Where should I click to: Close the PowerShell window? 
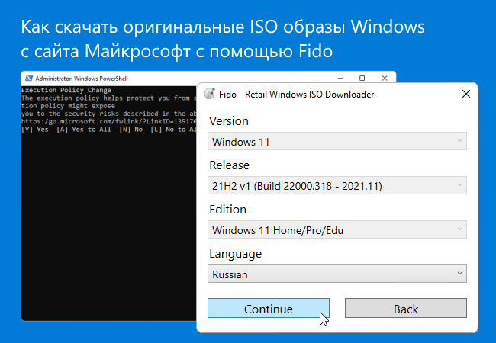click(x=385, y=79)
